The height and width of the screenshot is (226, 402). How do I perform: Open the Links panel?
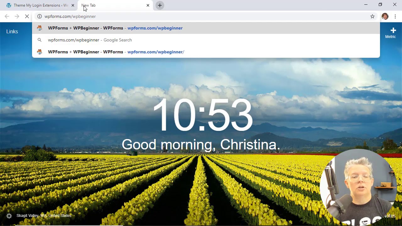12,31
